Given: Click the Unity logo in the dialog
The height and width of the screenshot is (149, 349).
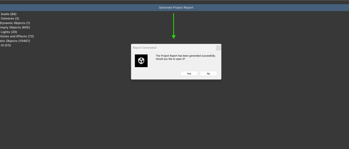Looking at the screenshot, I should pyautogui.click(x=141, y=61).
